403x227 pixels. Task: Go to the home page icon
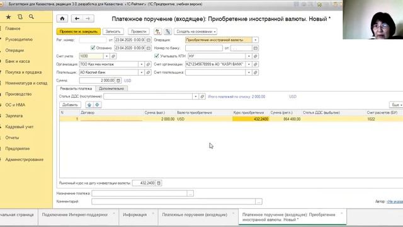(62, 18)
